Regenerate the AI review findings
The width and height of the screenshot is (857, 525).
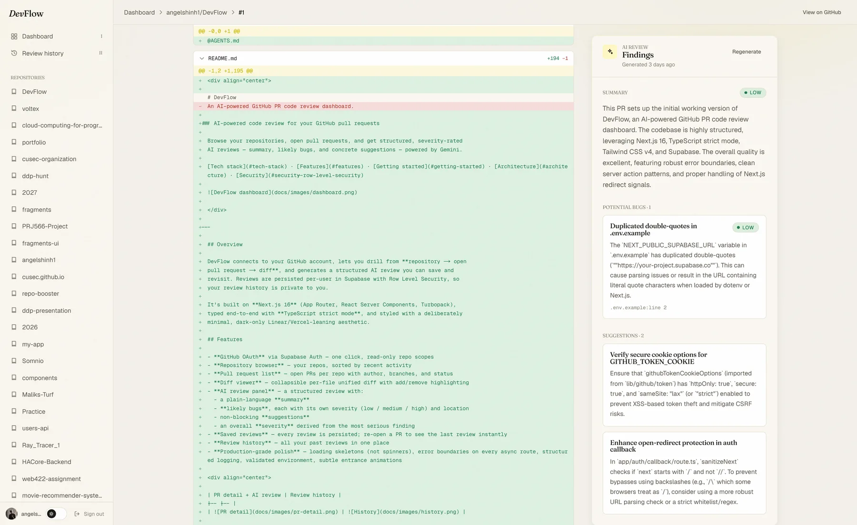click(x=746, y=52)
